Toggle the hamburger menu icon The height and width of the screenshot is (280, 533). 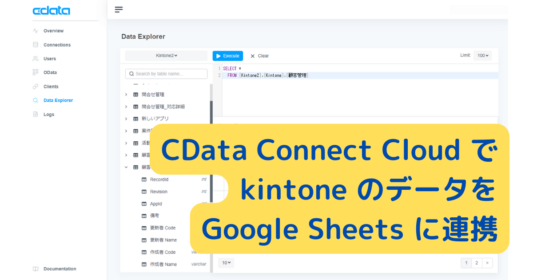tap(119, 9)
